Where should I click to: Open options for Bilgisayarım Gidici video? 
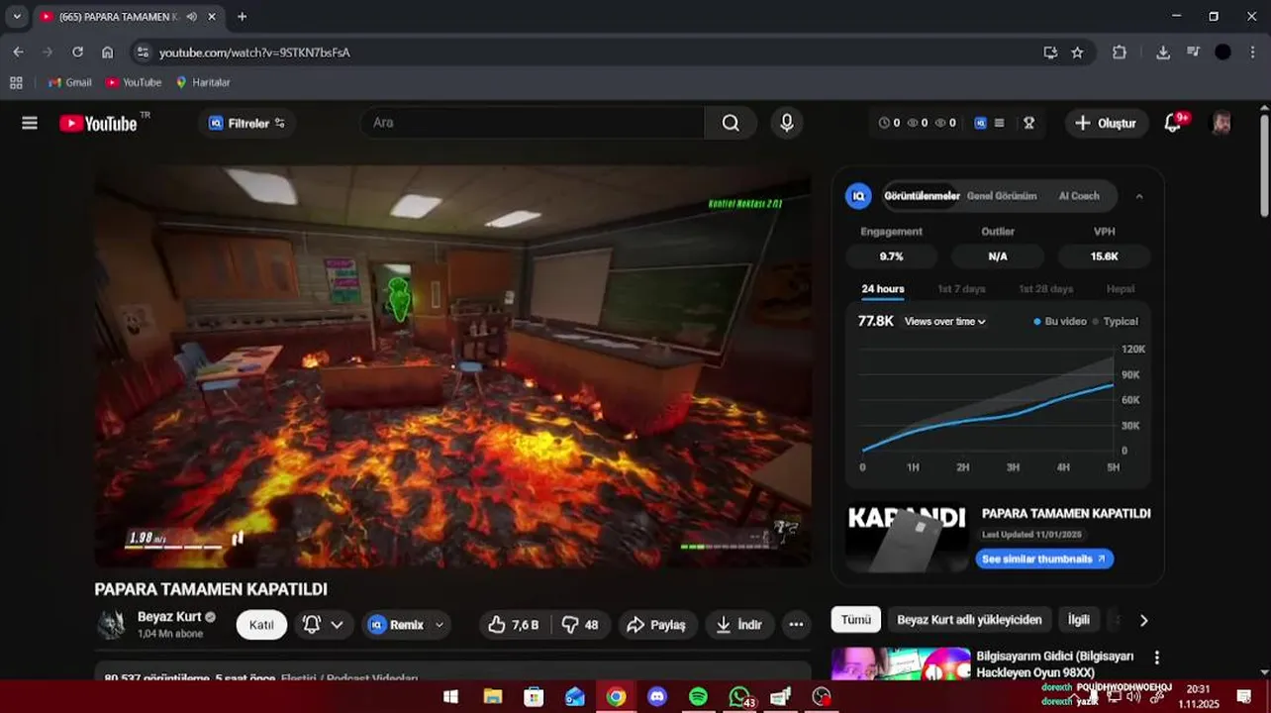(x=1156, y=658)
